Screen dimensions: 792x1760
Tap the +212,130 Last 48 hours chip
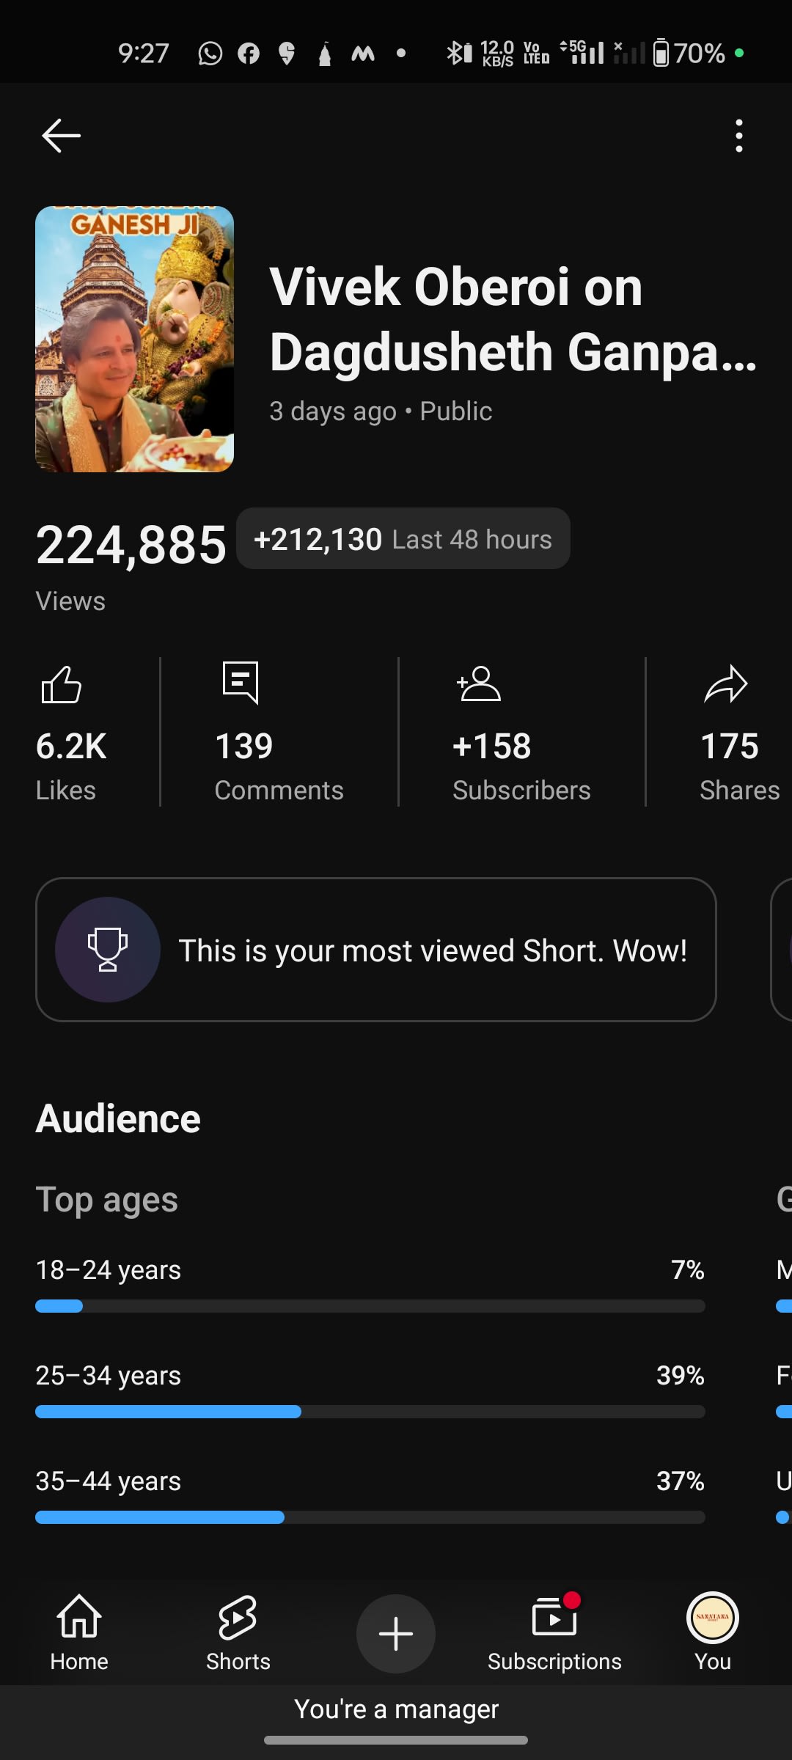coord(403,539)
